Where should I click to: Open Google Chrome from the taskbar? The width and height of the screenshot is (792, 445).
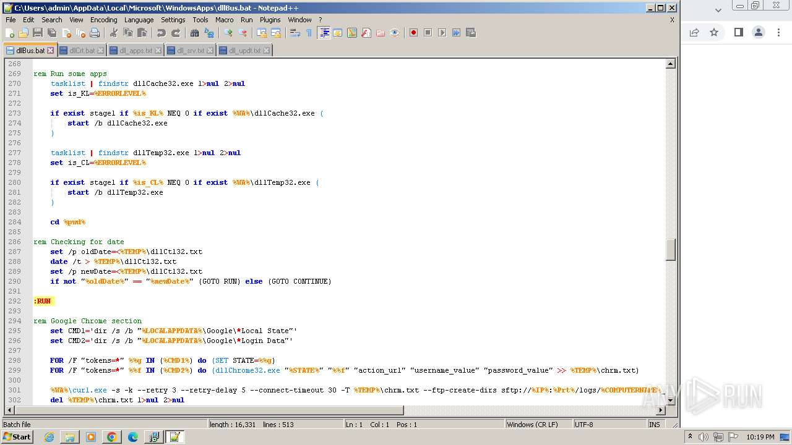(x=111, y=437)
